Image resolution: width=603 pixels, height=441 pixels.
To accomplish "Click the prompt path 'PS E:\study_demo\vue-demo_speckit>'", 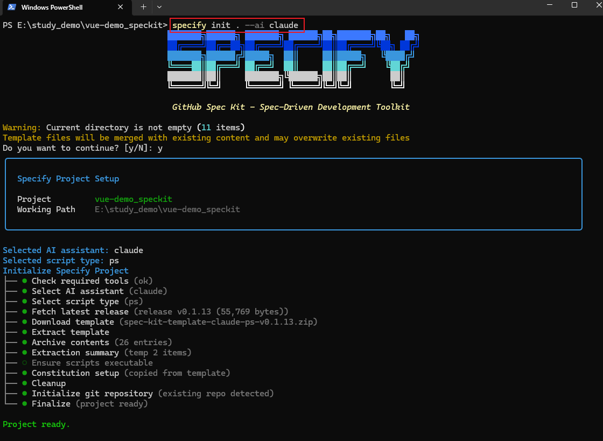I will [x=85, y=25].
